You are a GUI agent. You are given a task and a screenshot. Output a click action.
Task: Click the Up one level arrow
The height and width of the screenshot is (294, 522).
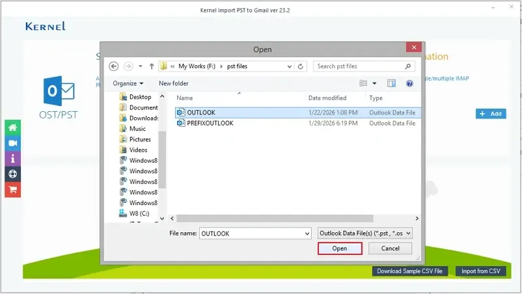tap(152, 66)
